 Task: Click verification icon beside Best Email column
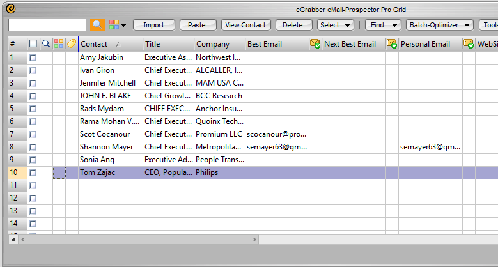(x=315, y=44)
